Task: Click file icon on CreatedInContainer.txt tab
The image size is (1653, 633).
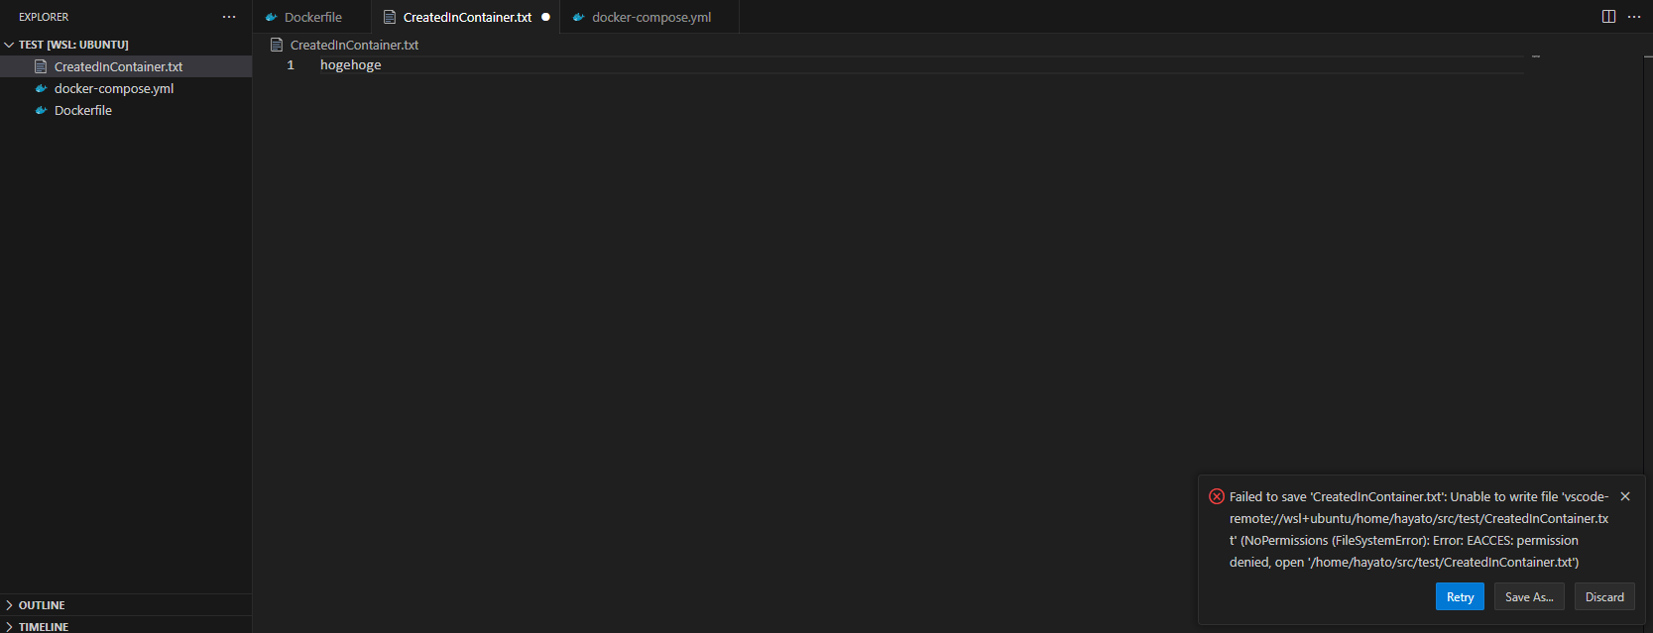Action: pos(390,17)
